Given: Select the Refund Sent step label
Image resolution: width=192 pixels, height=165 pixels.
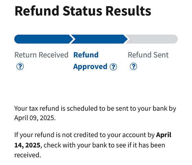Looking at the screenshot, I should click(148, 55).
